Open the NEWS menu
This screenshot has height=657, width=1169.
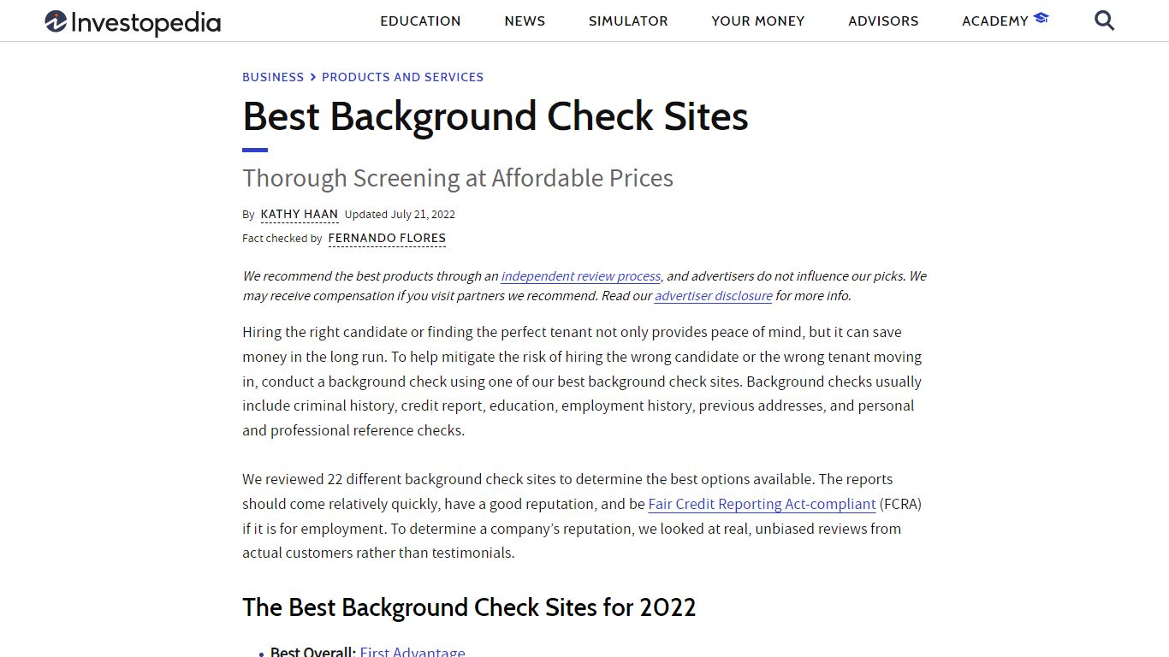pos(525,21)
